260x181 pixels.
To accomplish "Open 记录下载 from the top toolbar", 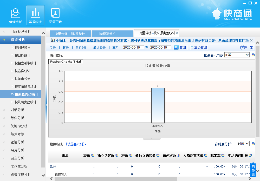I will [x=55, y=15].
